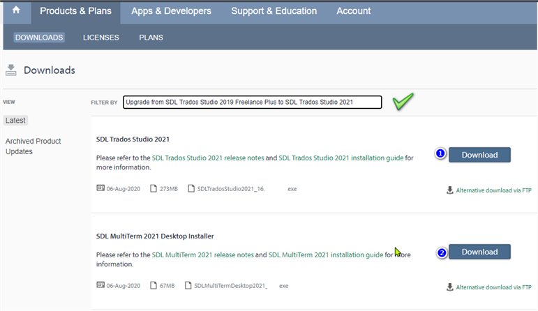Image resolution: width=538 pixels, height=311 pixels.
Task: Click the Downloads page heading
Action: tap(50, 70)
